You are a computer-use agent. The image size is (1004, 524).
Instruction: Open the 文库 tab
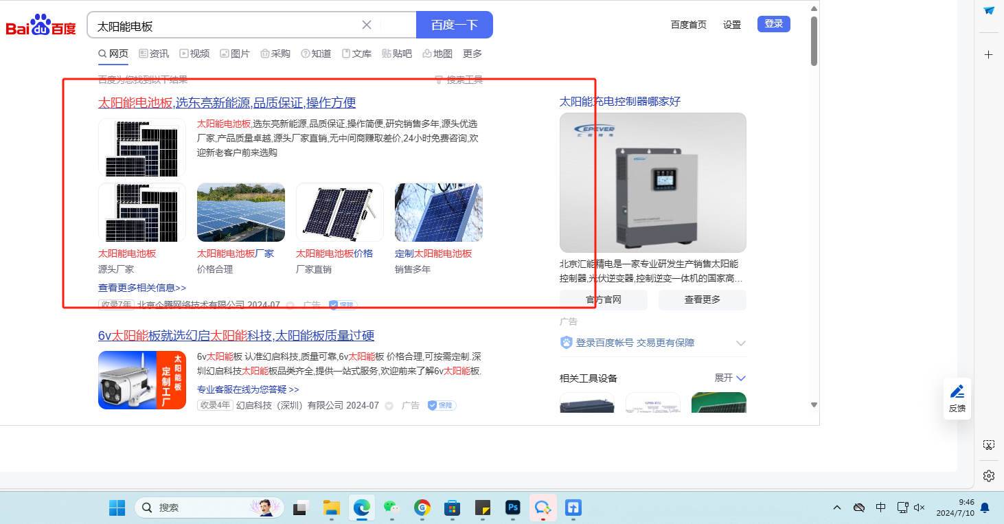pyautogui.click(x=356, y=54)
